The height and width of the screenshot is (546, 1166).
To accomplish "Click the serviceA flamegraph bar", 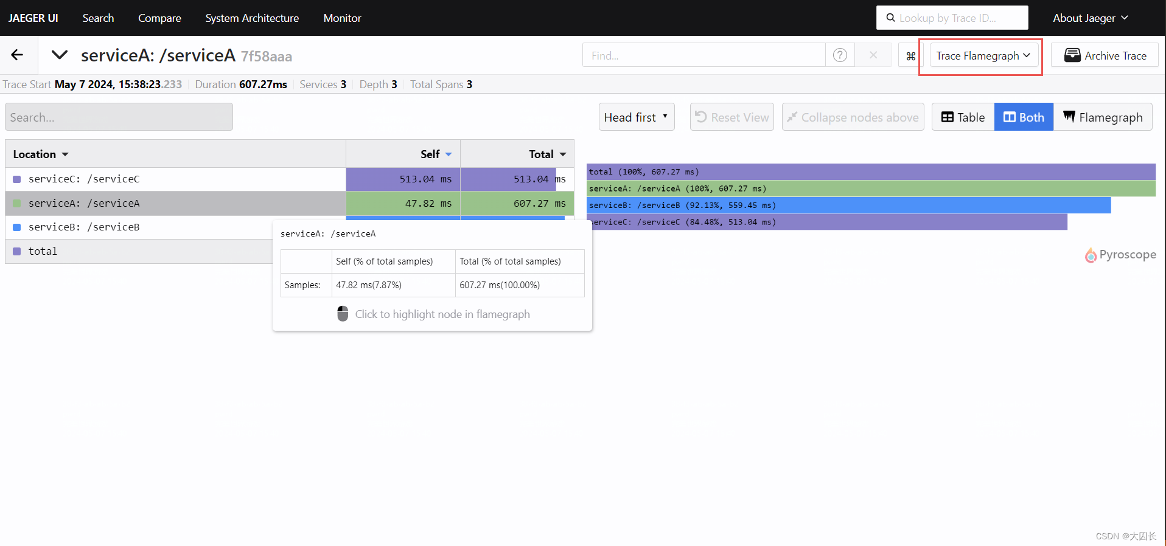I will click(x=871, y=188).
